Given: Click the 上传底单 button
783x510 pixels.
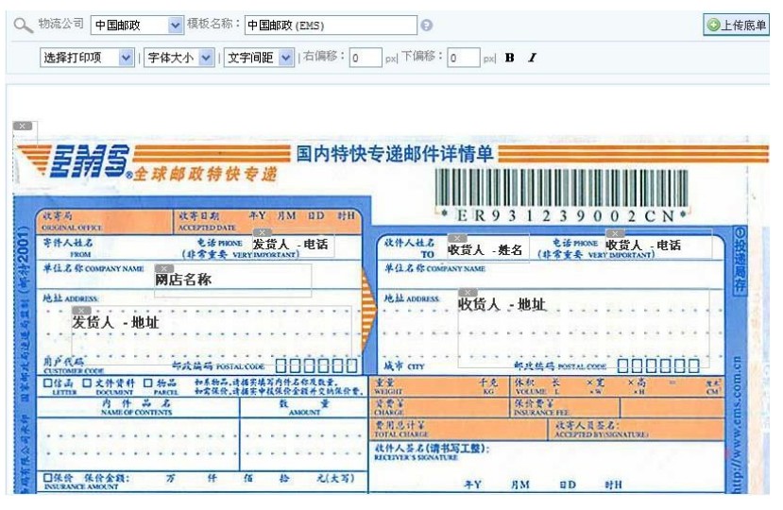Looking at the screenshot, I should tap(736, 25).
